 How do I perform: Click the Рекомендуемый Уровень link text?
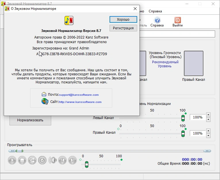pyautogui.click(x=165, y=64)
